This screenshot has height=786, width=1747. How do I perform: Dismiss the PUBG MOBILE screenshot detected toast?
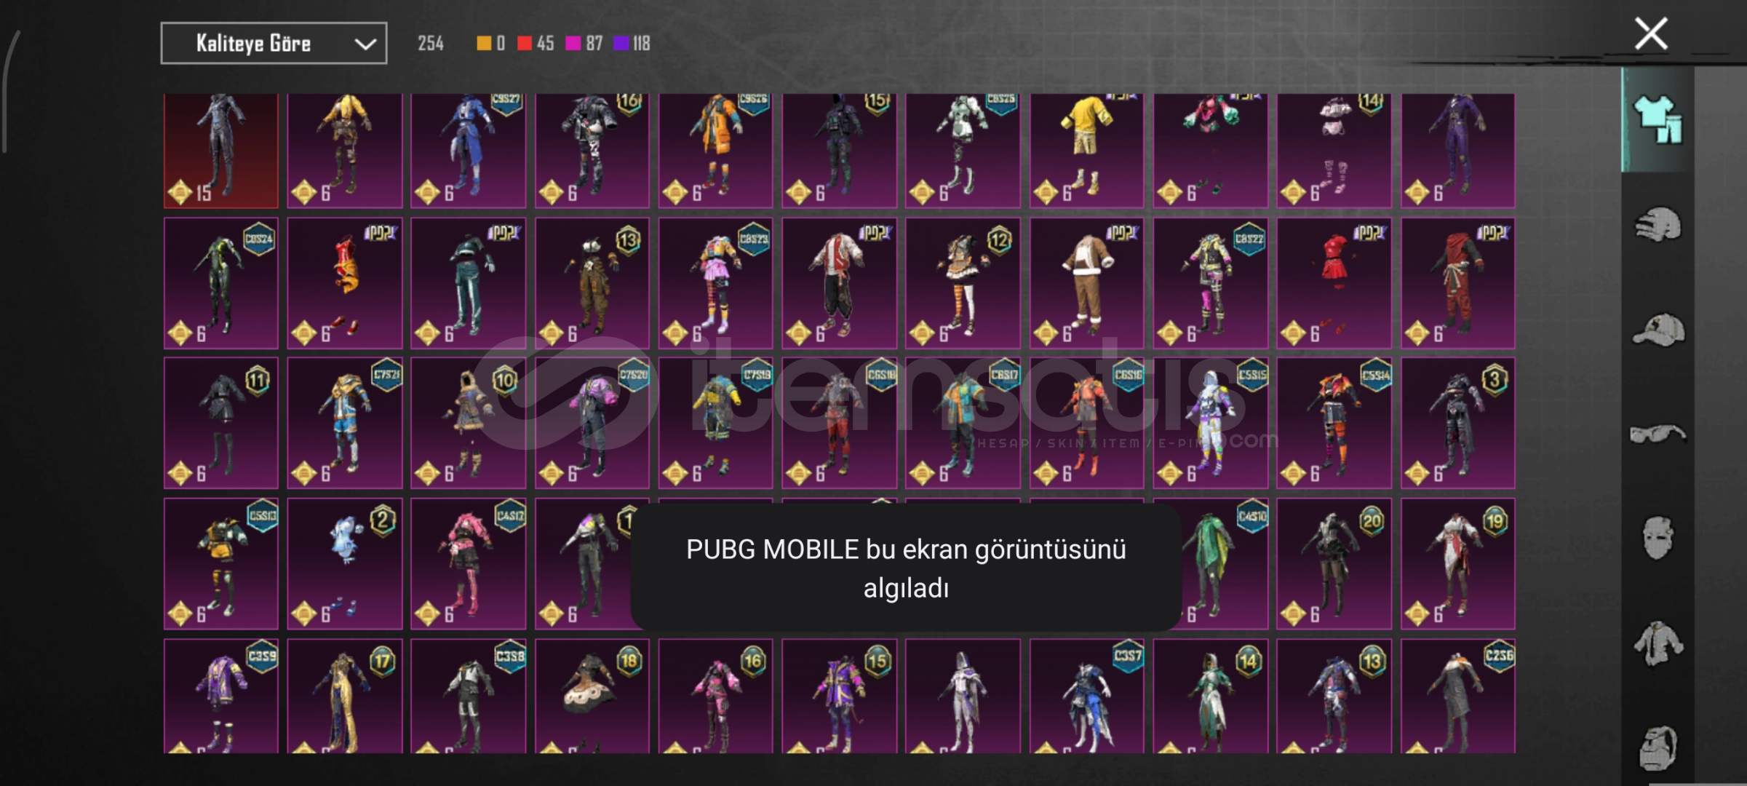click(906, 568)
